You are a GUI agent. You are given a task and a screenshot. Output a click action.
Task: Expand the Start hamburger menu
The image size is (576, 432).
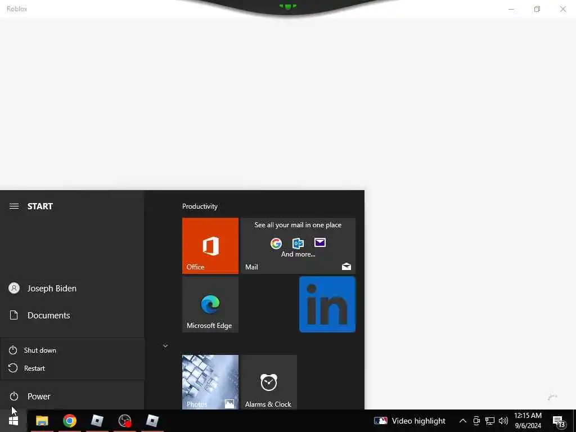(x=14, y=206)
